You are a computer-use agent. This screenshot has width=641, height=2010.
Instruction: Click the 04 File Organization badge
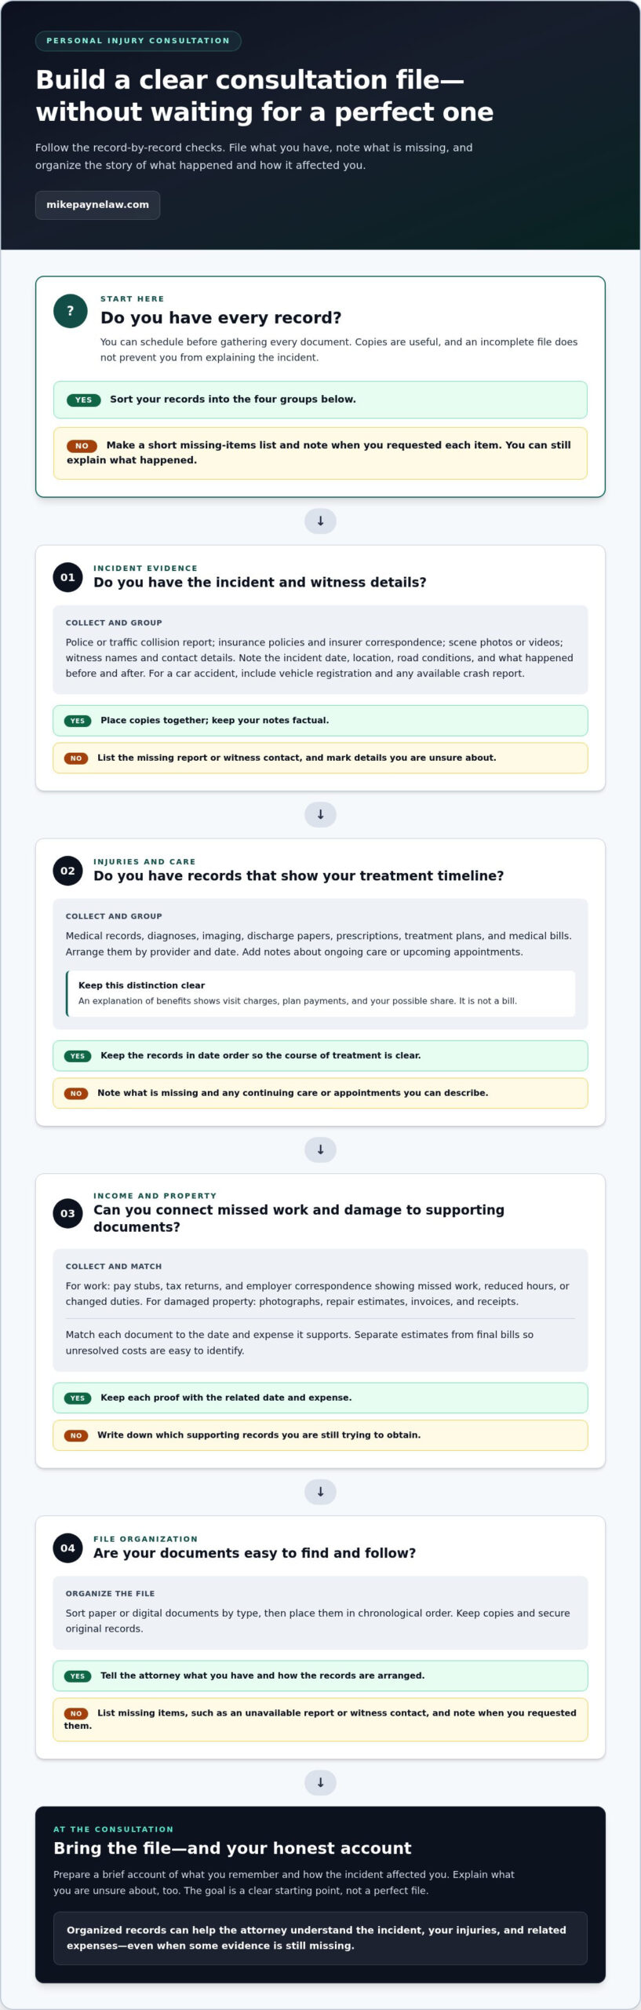coord(67,1548)
